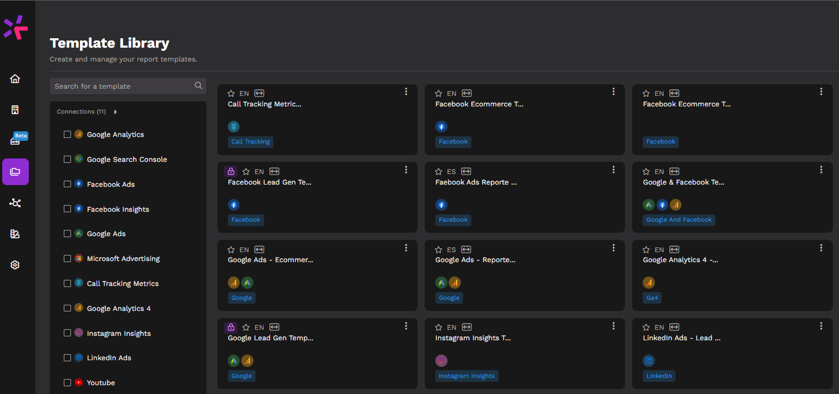839x394 pixels.
Task: Open the settings gear in sidebar
Action: [15, 265]
